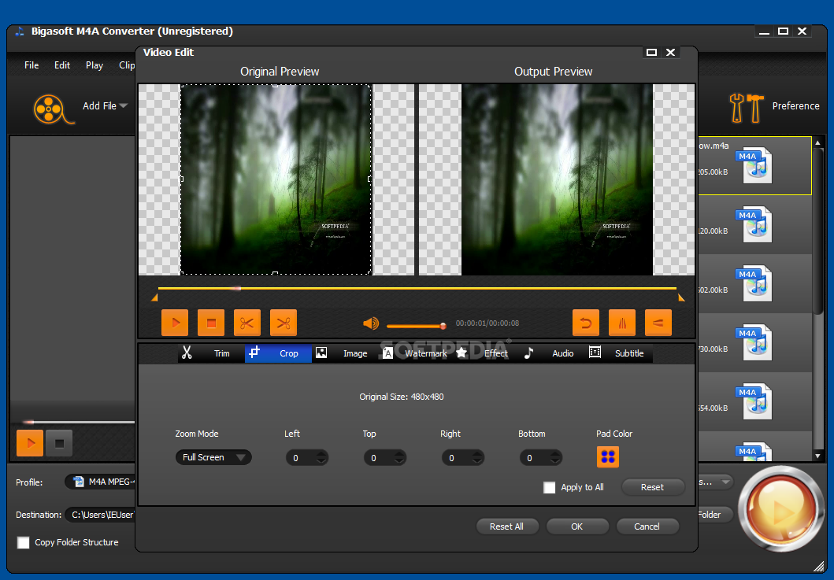The image size is (834, 580).
Task: Click the Bottom crop value field
Action: tap(535, 458)
